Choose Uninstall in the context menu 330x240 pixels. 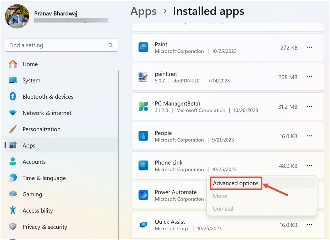pyautogui.click(x=224, y=209)
